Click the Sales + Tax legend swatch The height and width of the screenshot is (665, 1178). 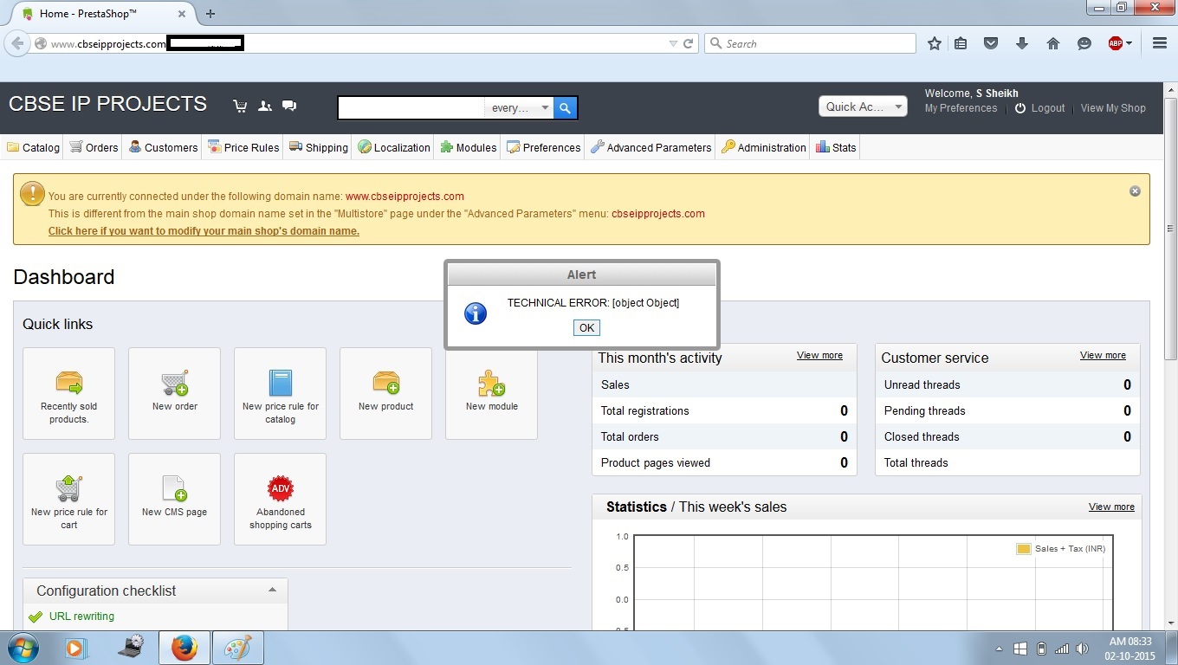(1023, 549)
